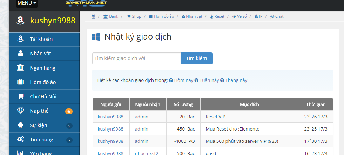Click the 17h30 17/3 time cell
This screenshot has width=344, height=155.
(x=316, y=141)
